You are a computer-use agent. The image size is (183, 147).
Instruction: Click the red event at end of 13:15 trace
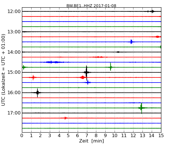(x=157, y=37)
